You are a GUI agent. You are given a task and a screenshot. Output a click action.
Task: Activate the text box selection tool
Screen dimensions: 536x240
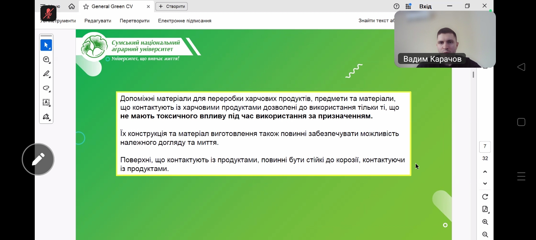click(46, 103)
